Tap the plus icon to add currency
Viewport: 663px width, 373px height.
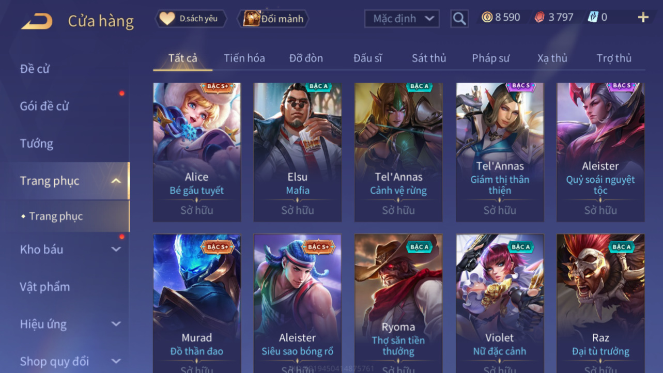pos(643,18)
